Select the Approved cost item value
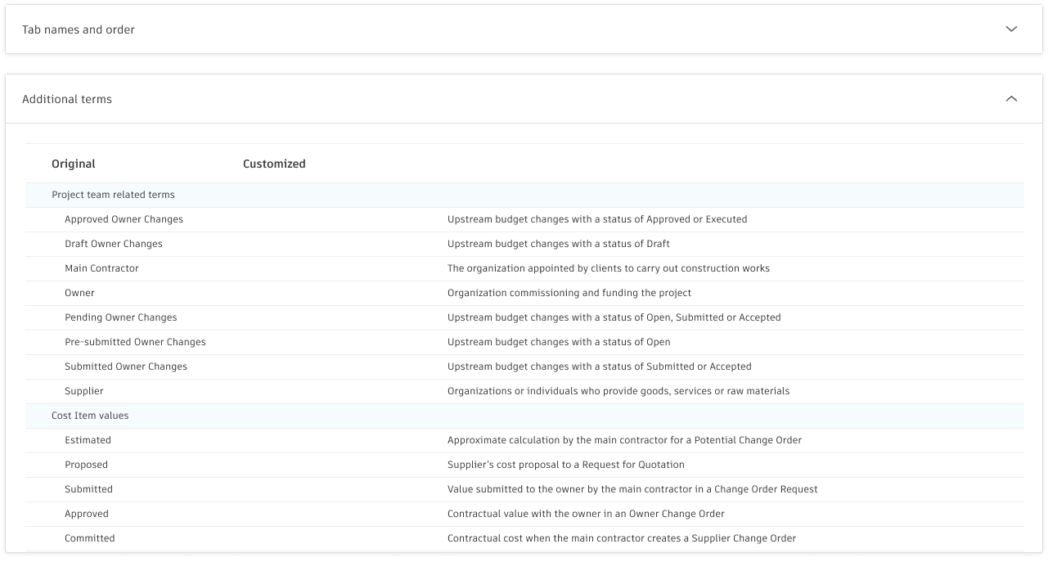Image resolution: width=1048 pixels, height=580 pixels. 87,514
